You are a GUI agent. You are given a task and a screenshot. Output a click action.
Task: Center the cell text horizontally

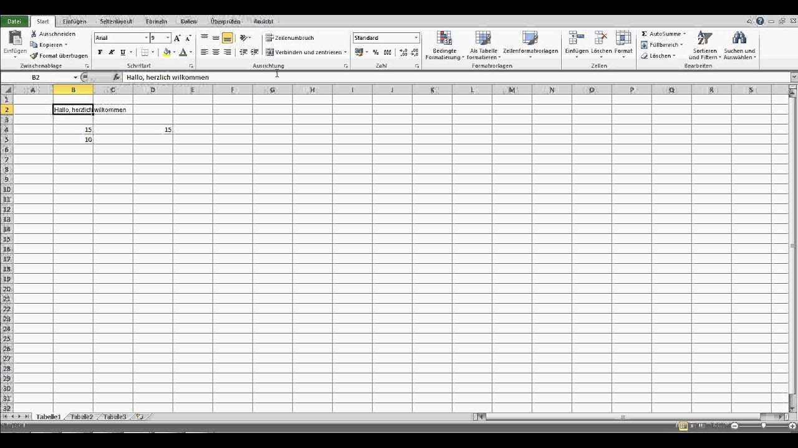[x=216, y=52]
